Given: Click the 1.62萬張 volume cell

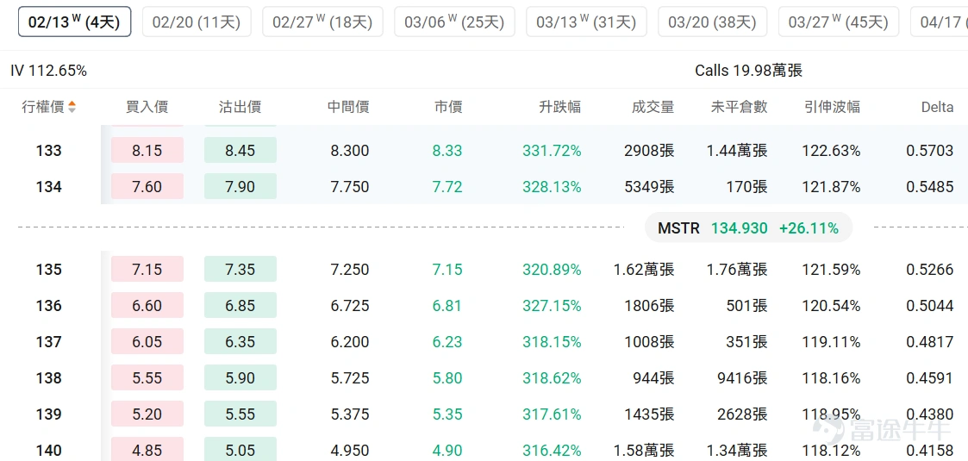Looking at the screenshot, I should [x=644, y=270].
